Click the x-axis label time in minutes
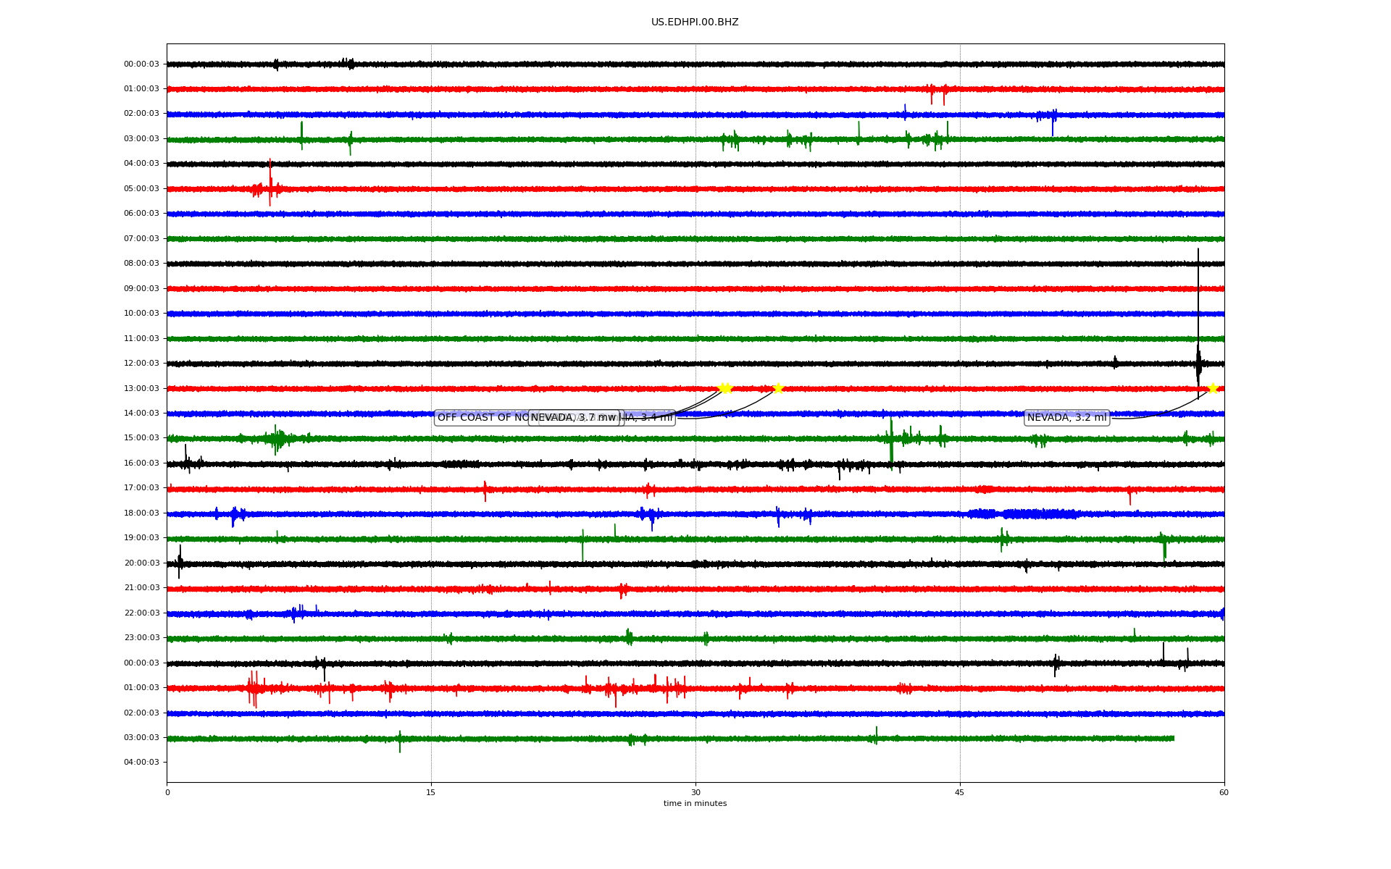Image resolution: width=1391 pixels, height=869 pixels. [x=695, y=804]
